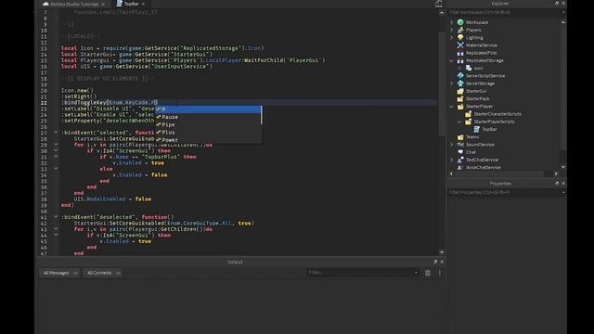
Task: Open the All Messages dropdown in Output
Action: click(59, 273)
